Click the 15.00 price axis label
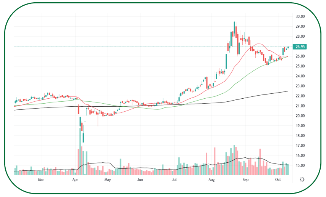This screenshot has width=326, height=197. (300, 166)
